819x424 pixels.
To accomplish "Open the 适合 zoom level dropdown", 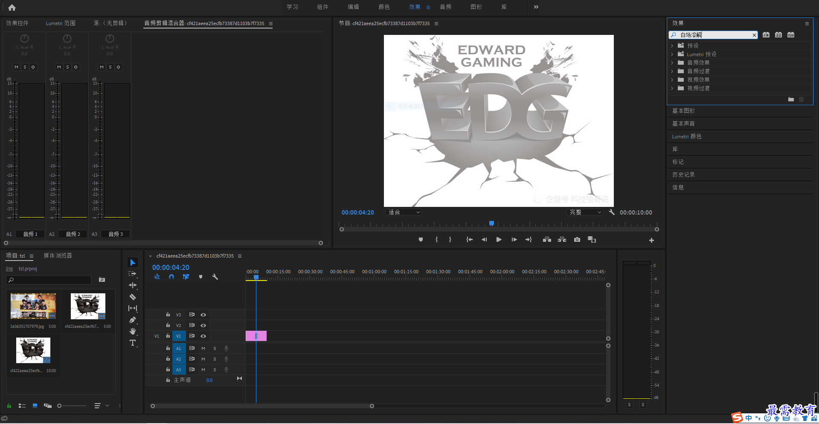I will click(x=403, y=212).
